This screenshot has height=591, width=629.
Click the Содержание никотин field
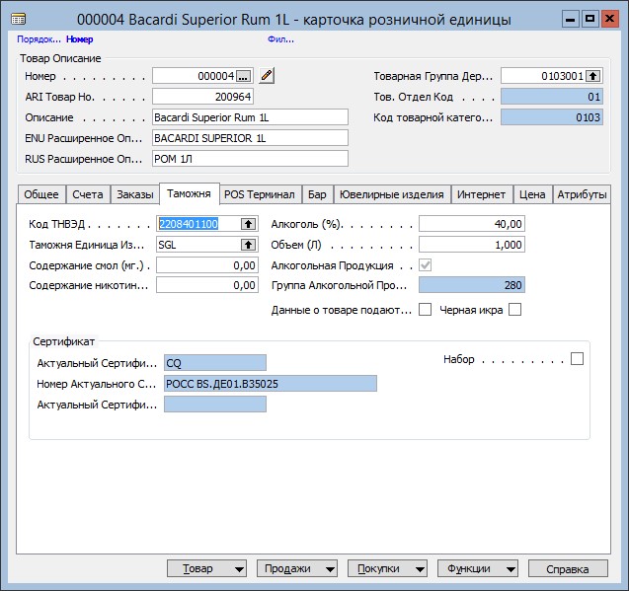pyautogui.click(x=207, y=285)
